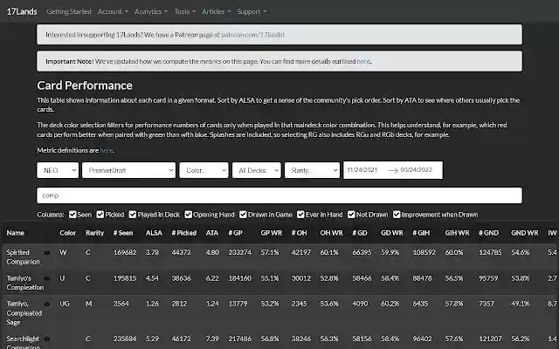Go to 17Lands home logo
559x349 pixels.
[x=22, y=11]
